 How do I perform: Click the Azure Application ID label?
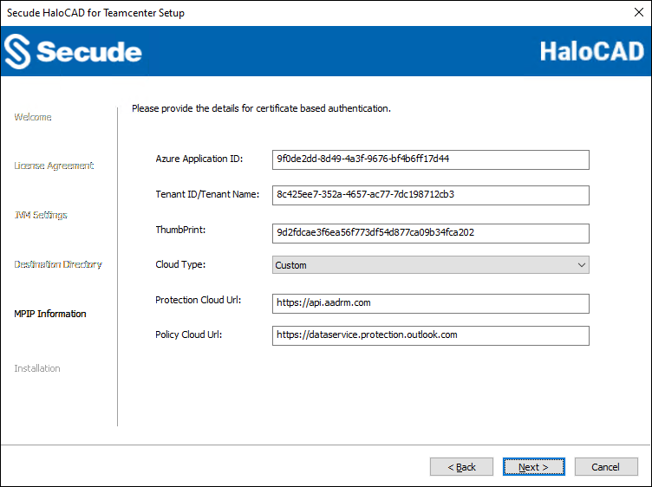click(199, 159)
